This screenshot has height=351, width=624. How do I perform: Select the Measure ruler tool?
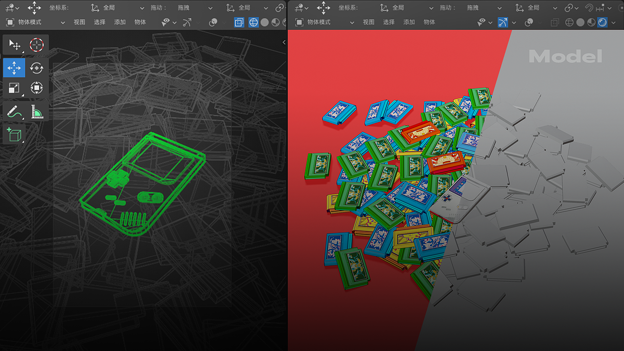click(37, 112)
